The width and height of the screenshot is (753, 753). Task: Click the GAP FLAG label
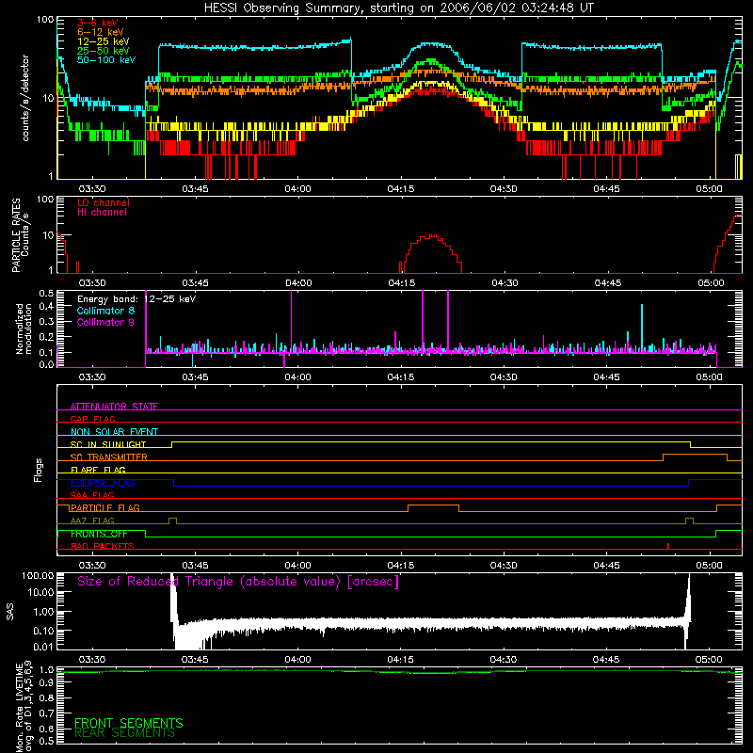(x=92, y=419)
